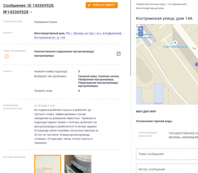Open the address link 'Костромская ул., д. 14А'
198x173 pixels.
[50, 38]
